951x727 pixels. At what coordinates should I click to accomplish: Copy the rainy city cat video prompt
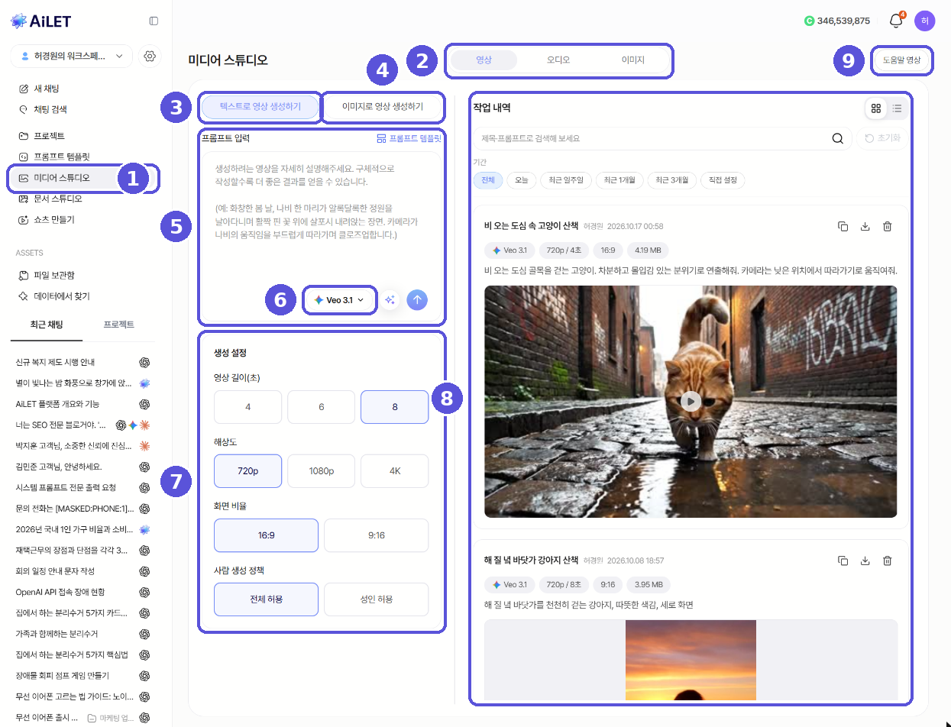coord(843,226)
